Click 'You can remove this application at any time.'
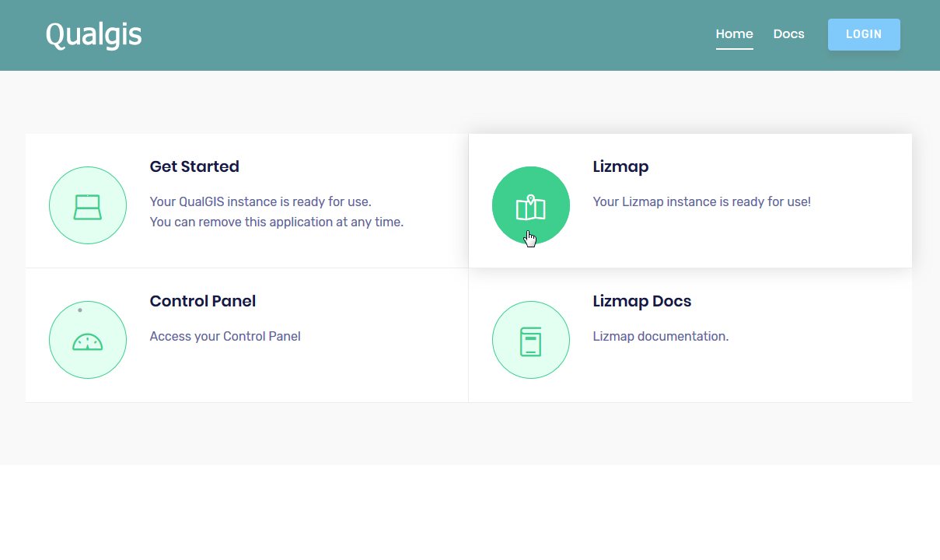 point(277,222)
